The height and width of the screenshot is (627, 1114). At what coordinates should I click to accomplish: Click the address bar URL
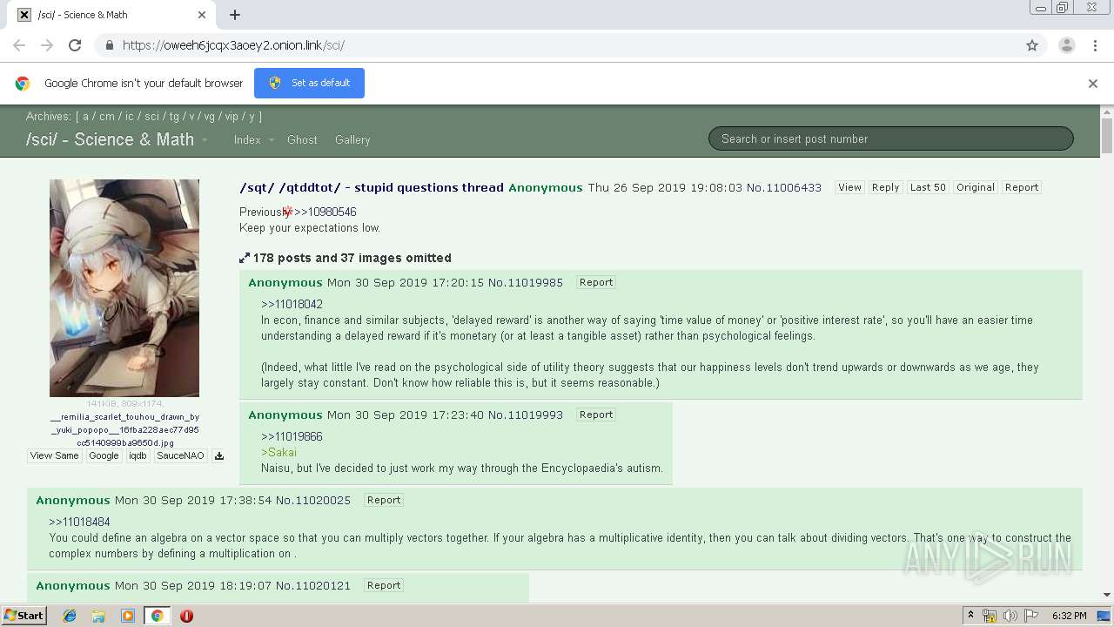pyautogui.click(x=233, y=45)
